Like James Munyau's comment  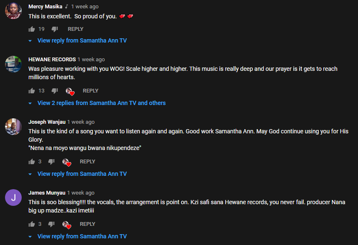tap(32, 224)
